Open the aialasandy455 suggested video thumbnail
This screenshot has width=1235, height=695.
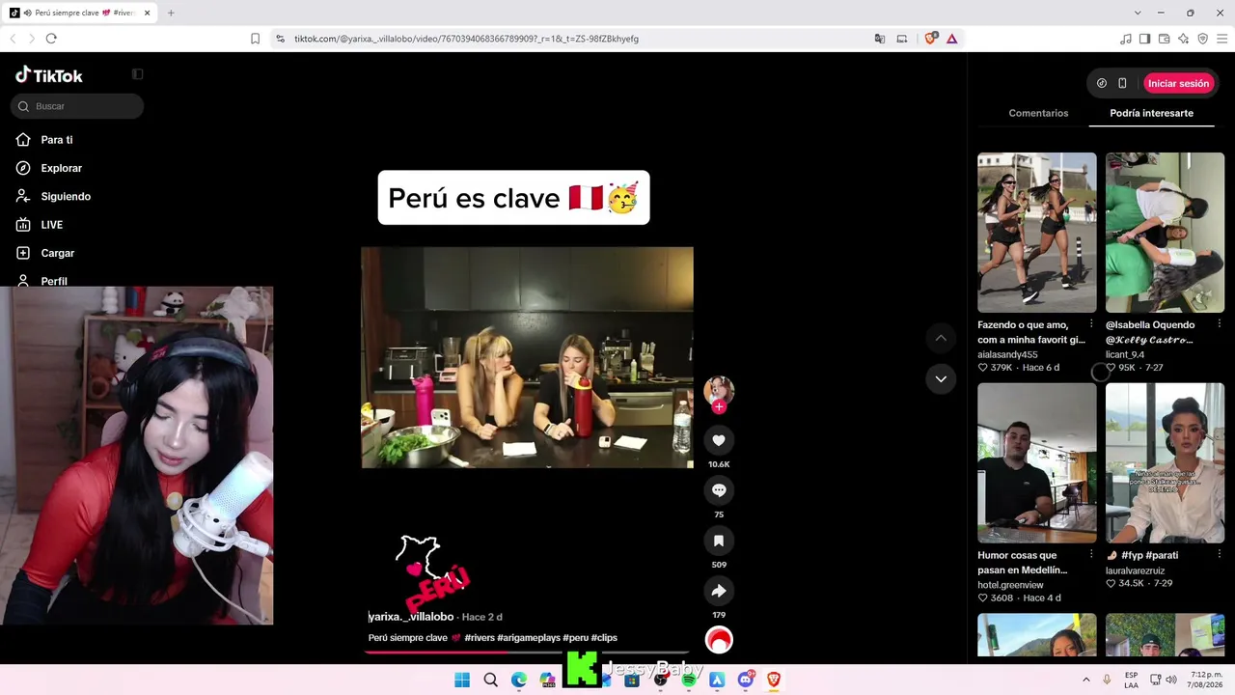tap(1036, 233)
